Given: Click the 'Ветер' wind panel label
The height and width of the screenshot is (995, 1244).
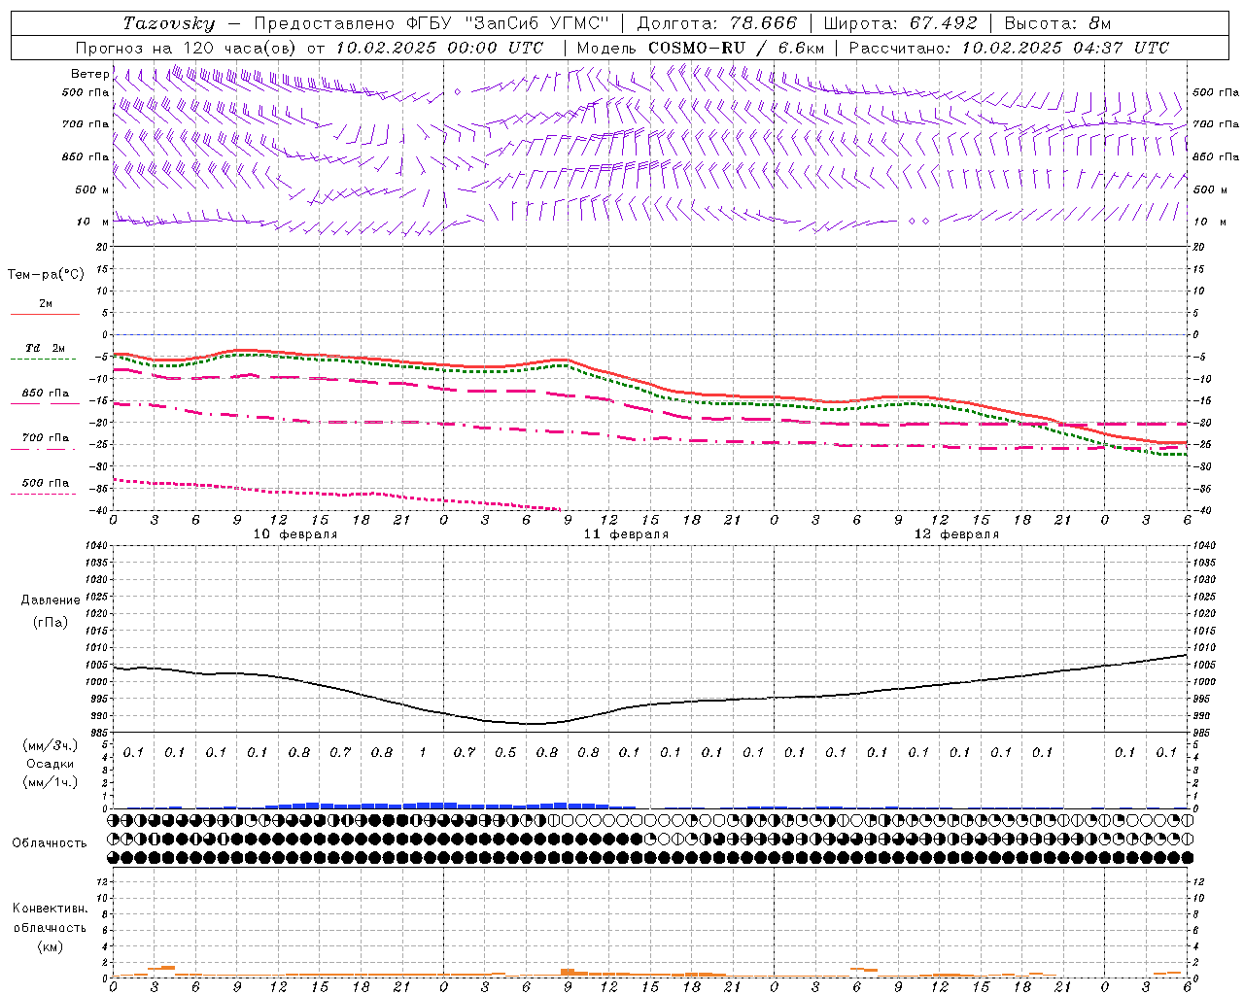Looking at the screenshot, I should tap(89, 74).
